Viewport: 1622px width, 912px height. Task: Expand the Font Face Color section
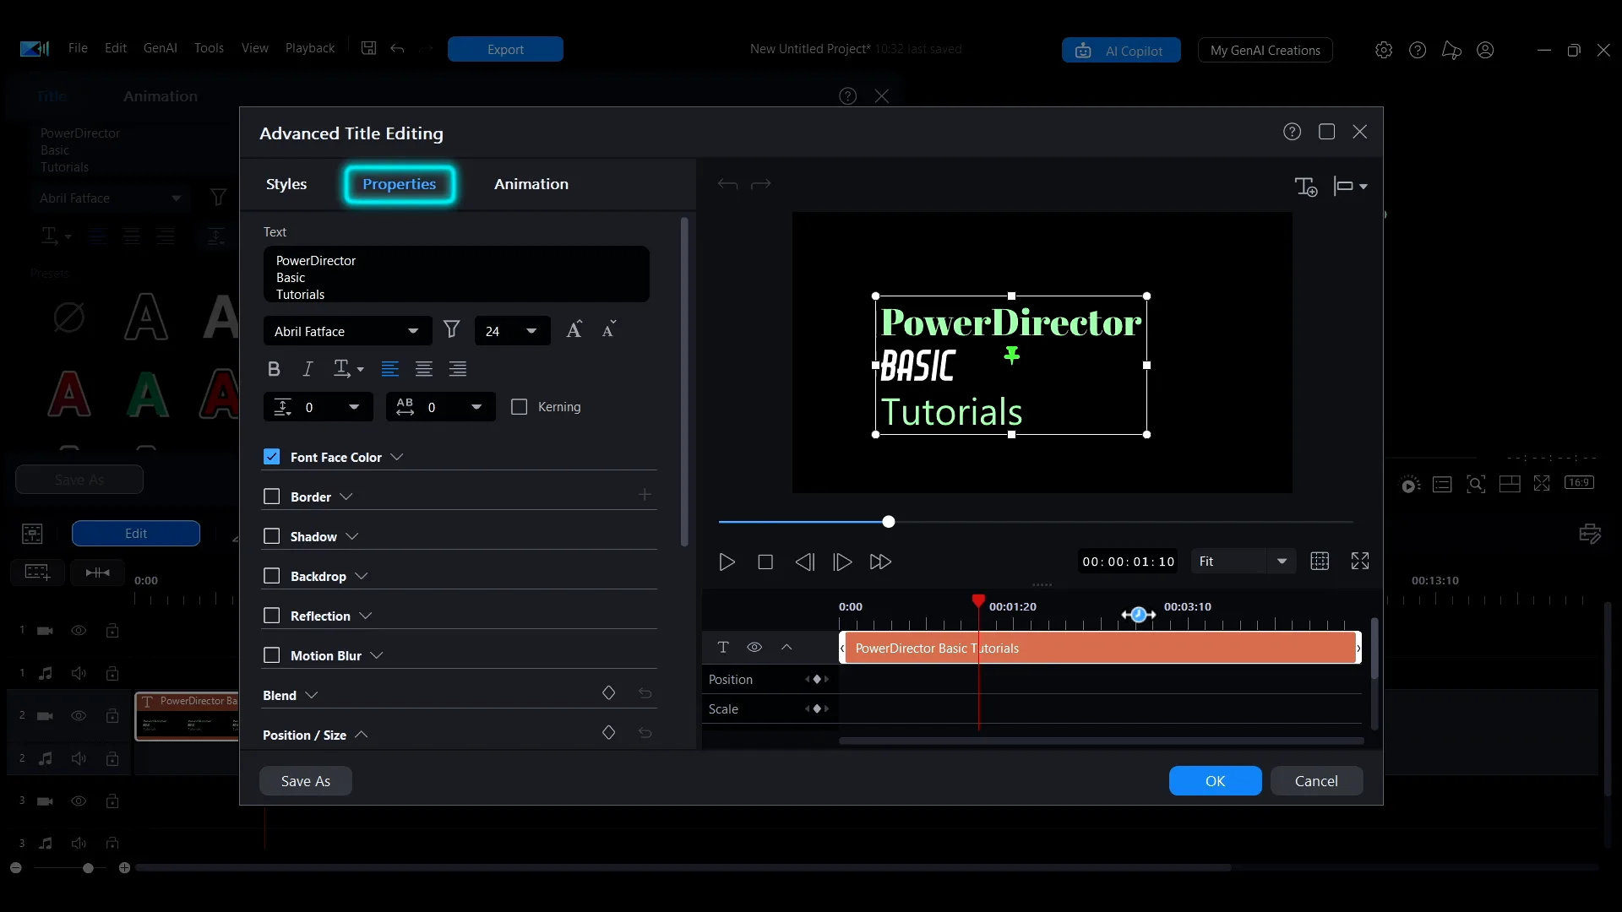(397, 457)
